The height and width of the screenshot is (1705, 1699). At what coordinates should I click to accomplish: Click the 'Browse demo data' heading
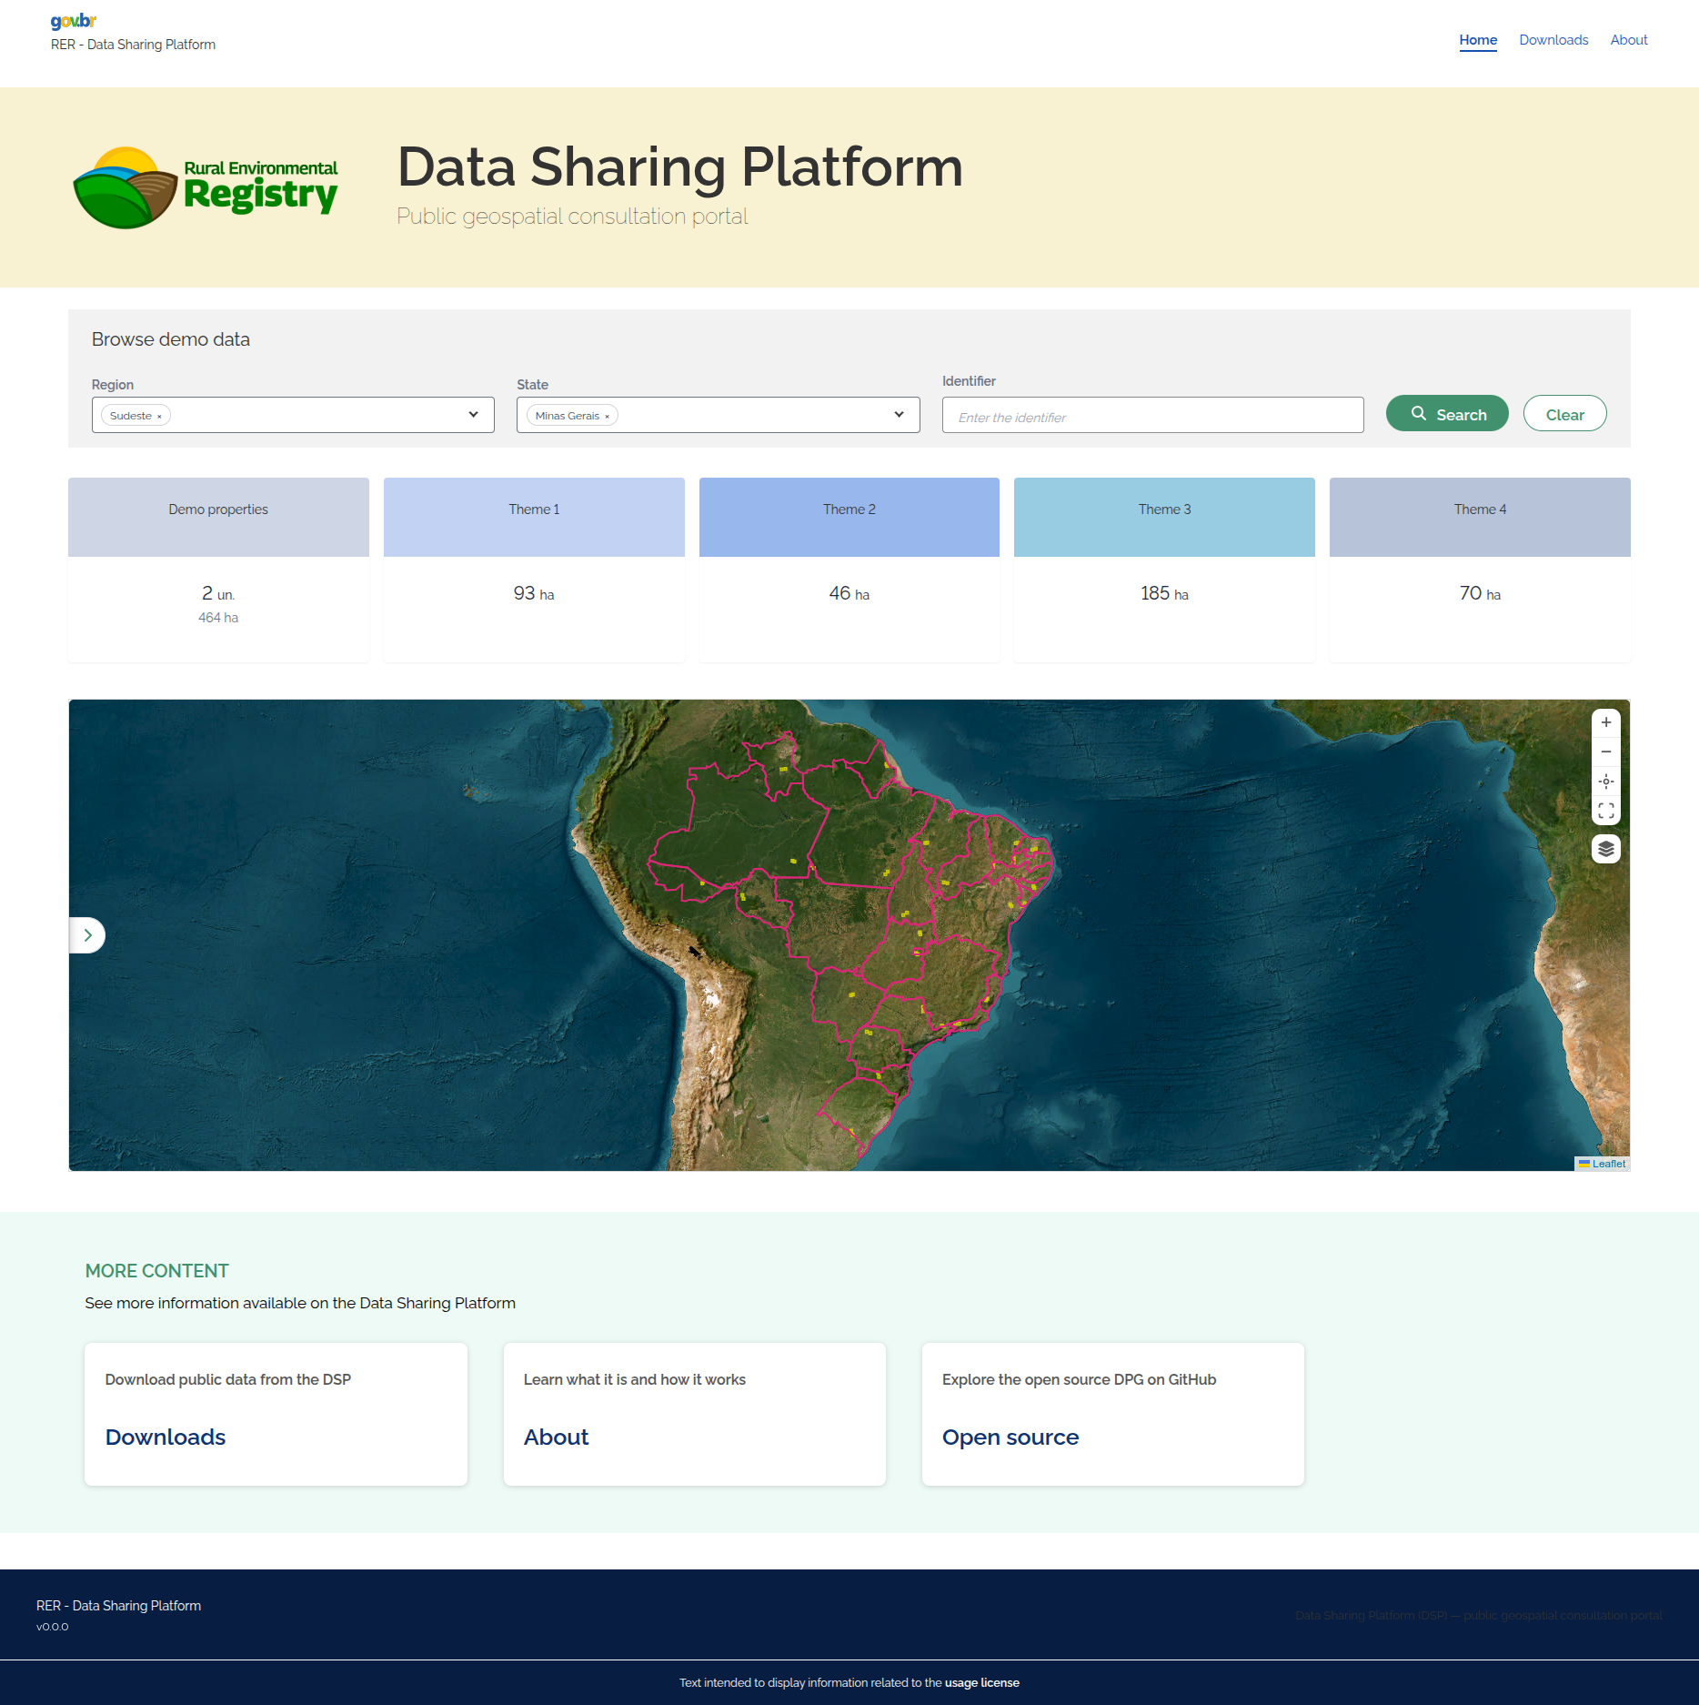pyautogui.click(x=171, y=339)
